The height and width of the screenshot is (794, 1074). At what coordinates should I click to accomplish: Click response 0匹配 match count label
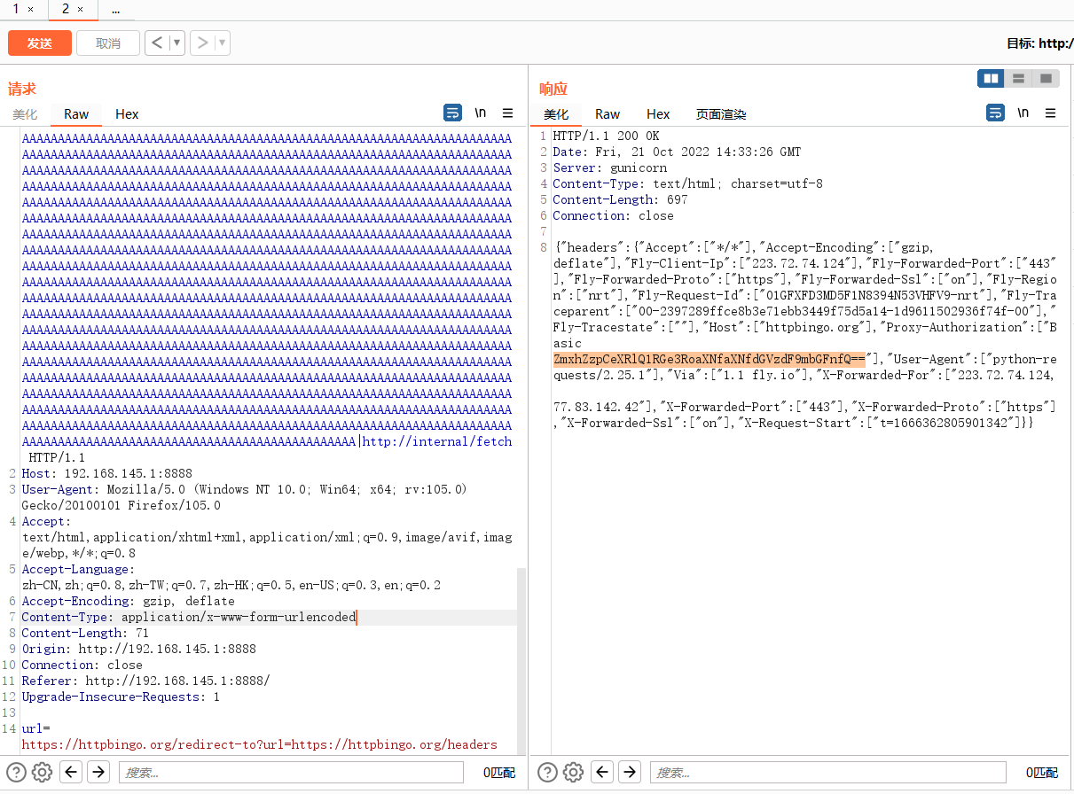1042,773
